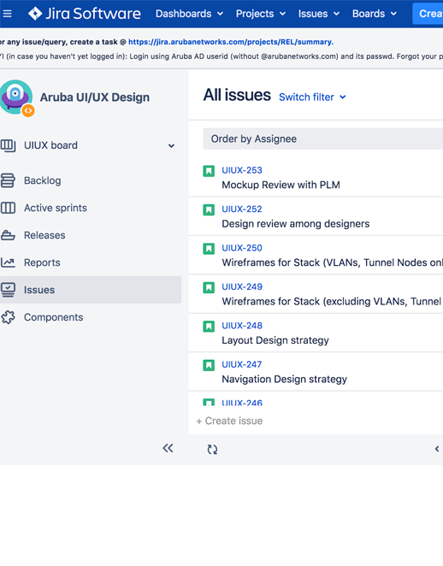Screen dimensions: 443x566
Task: Click the Create issue button
Action: point(229,421)
